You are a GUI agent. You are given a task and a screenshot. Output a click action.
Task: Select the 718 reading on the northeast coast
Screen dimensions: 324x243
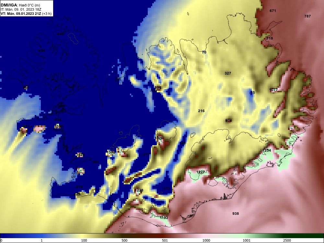(x=270, y=38)
